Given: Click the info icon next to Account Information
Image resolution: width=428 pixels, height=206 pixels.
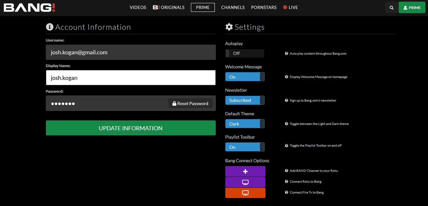Looking at the screenshot, I should (x=49, y=27).
